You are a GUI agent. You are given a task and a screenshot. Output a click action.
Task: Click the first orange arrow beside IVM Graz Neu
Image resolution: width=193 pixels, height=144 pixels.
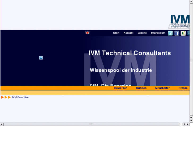click(x=2, y=97)
